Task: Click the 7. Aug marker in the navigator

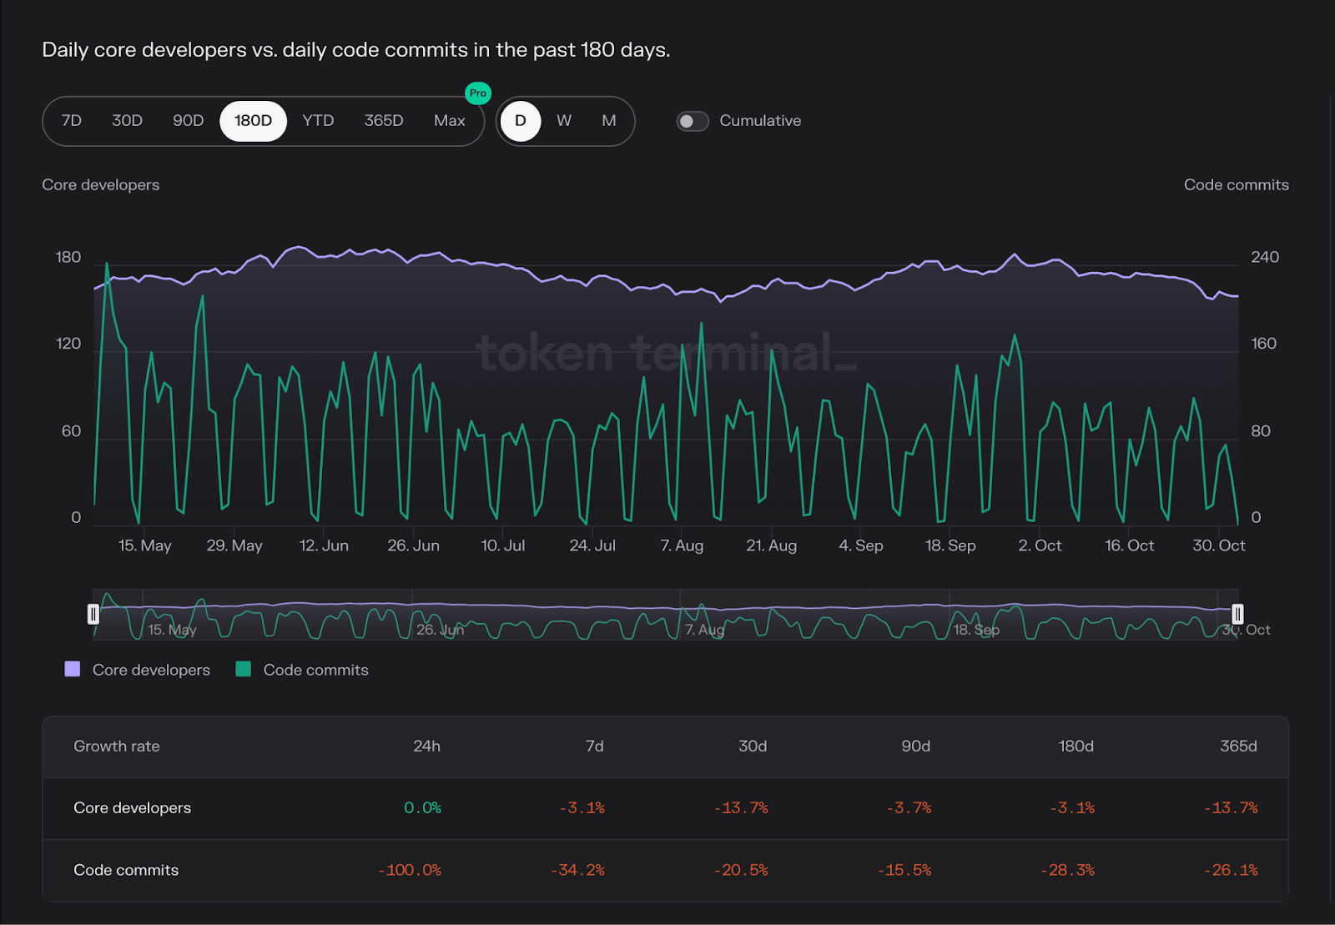Action: 704,630
